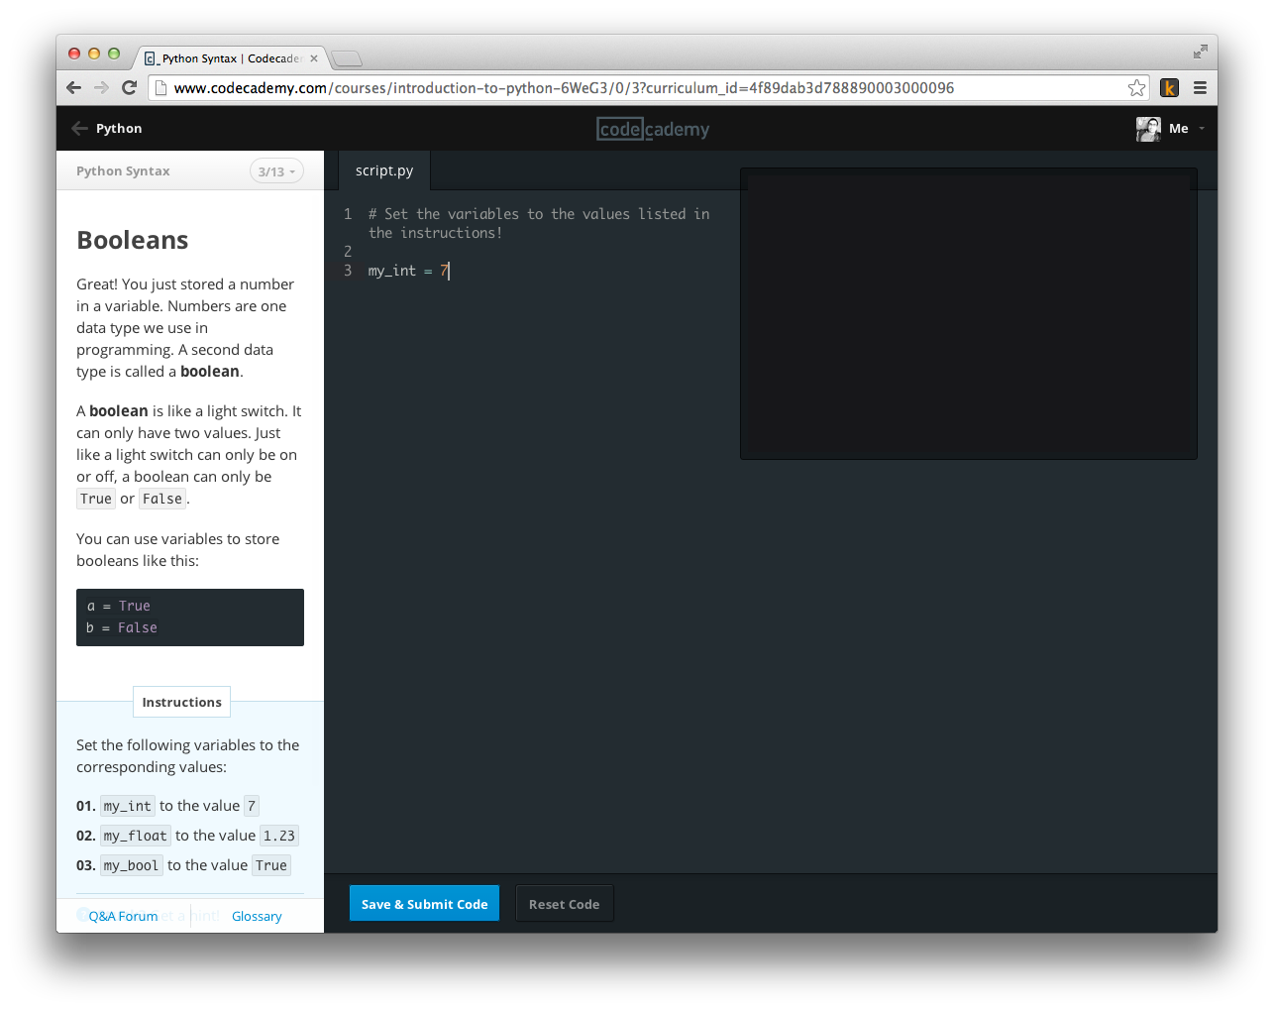Viewport: 1274px width, 1011px height.
Task: Open the Glossary link
Action: 257,917
